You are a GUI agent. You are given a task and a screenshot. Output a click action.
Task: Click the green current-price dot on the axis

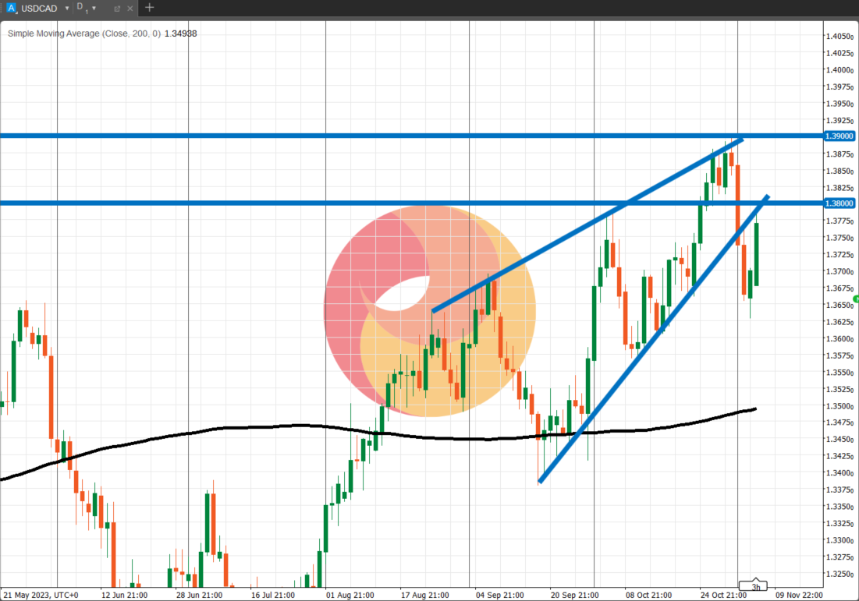click(x=856, y=299)
